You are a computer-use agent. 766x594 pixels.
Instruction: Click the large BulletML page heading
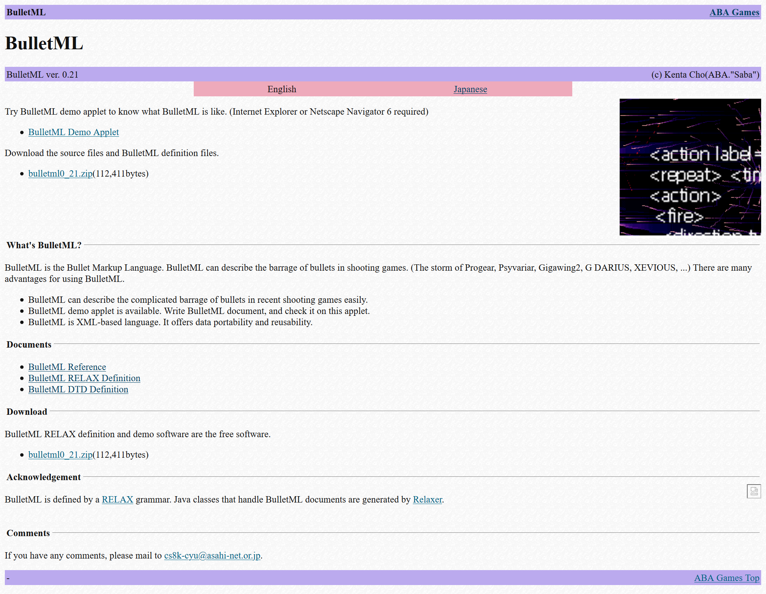pyautogui.click(x=44, y=43)
